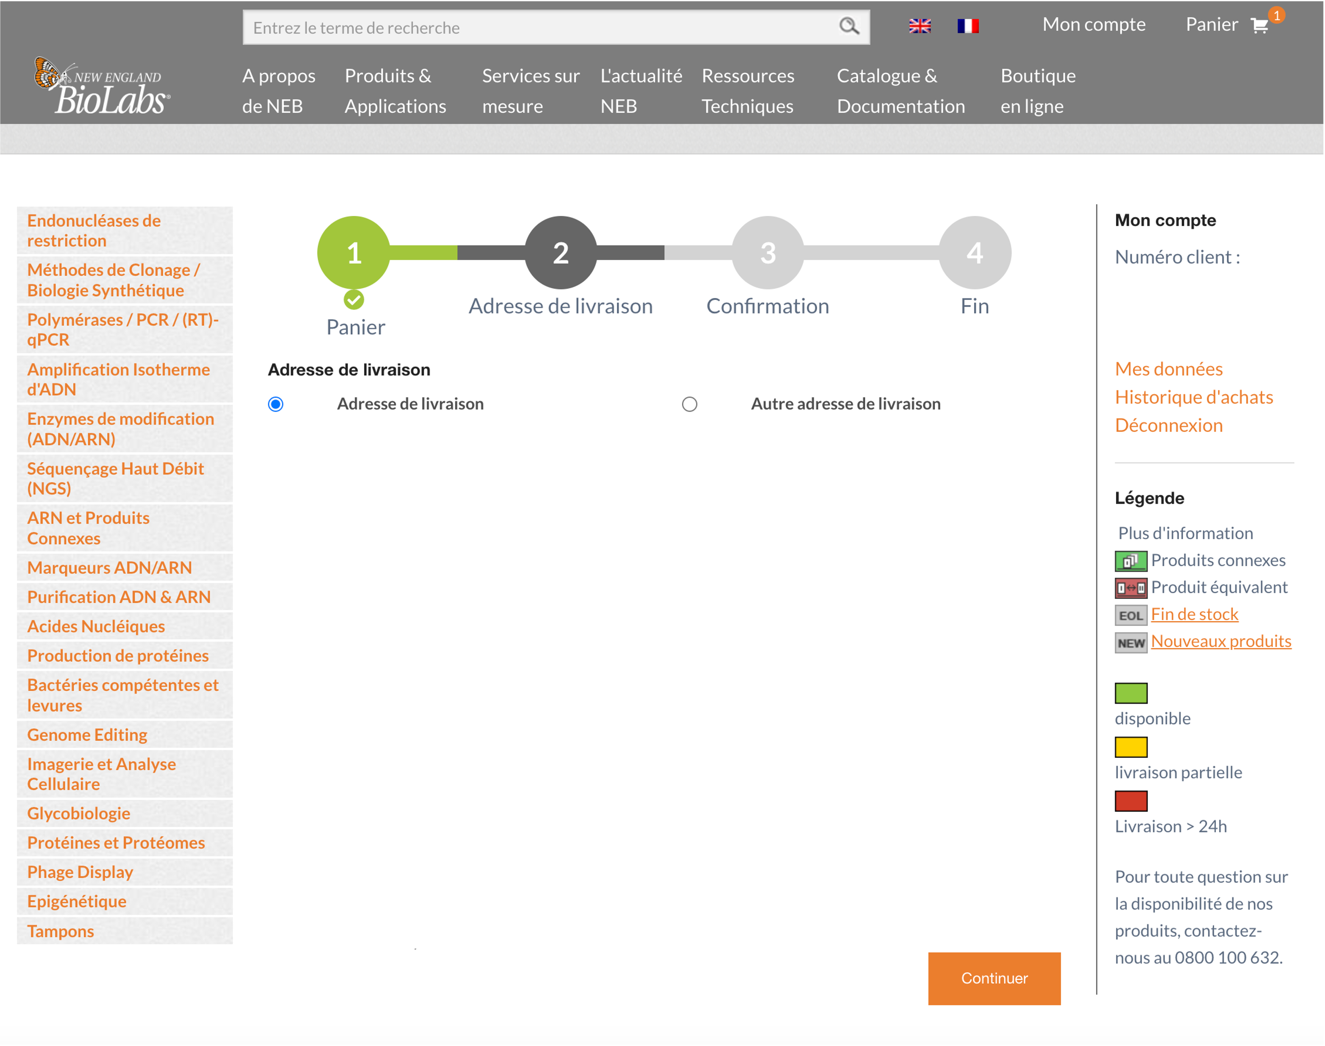Open Production de protéines category
Image resolution: width=1325 pixels, height=1046 pixels.
tap(125, 656)
